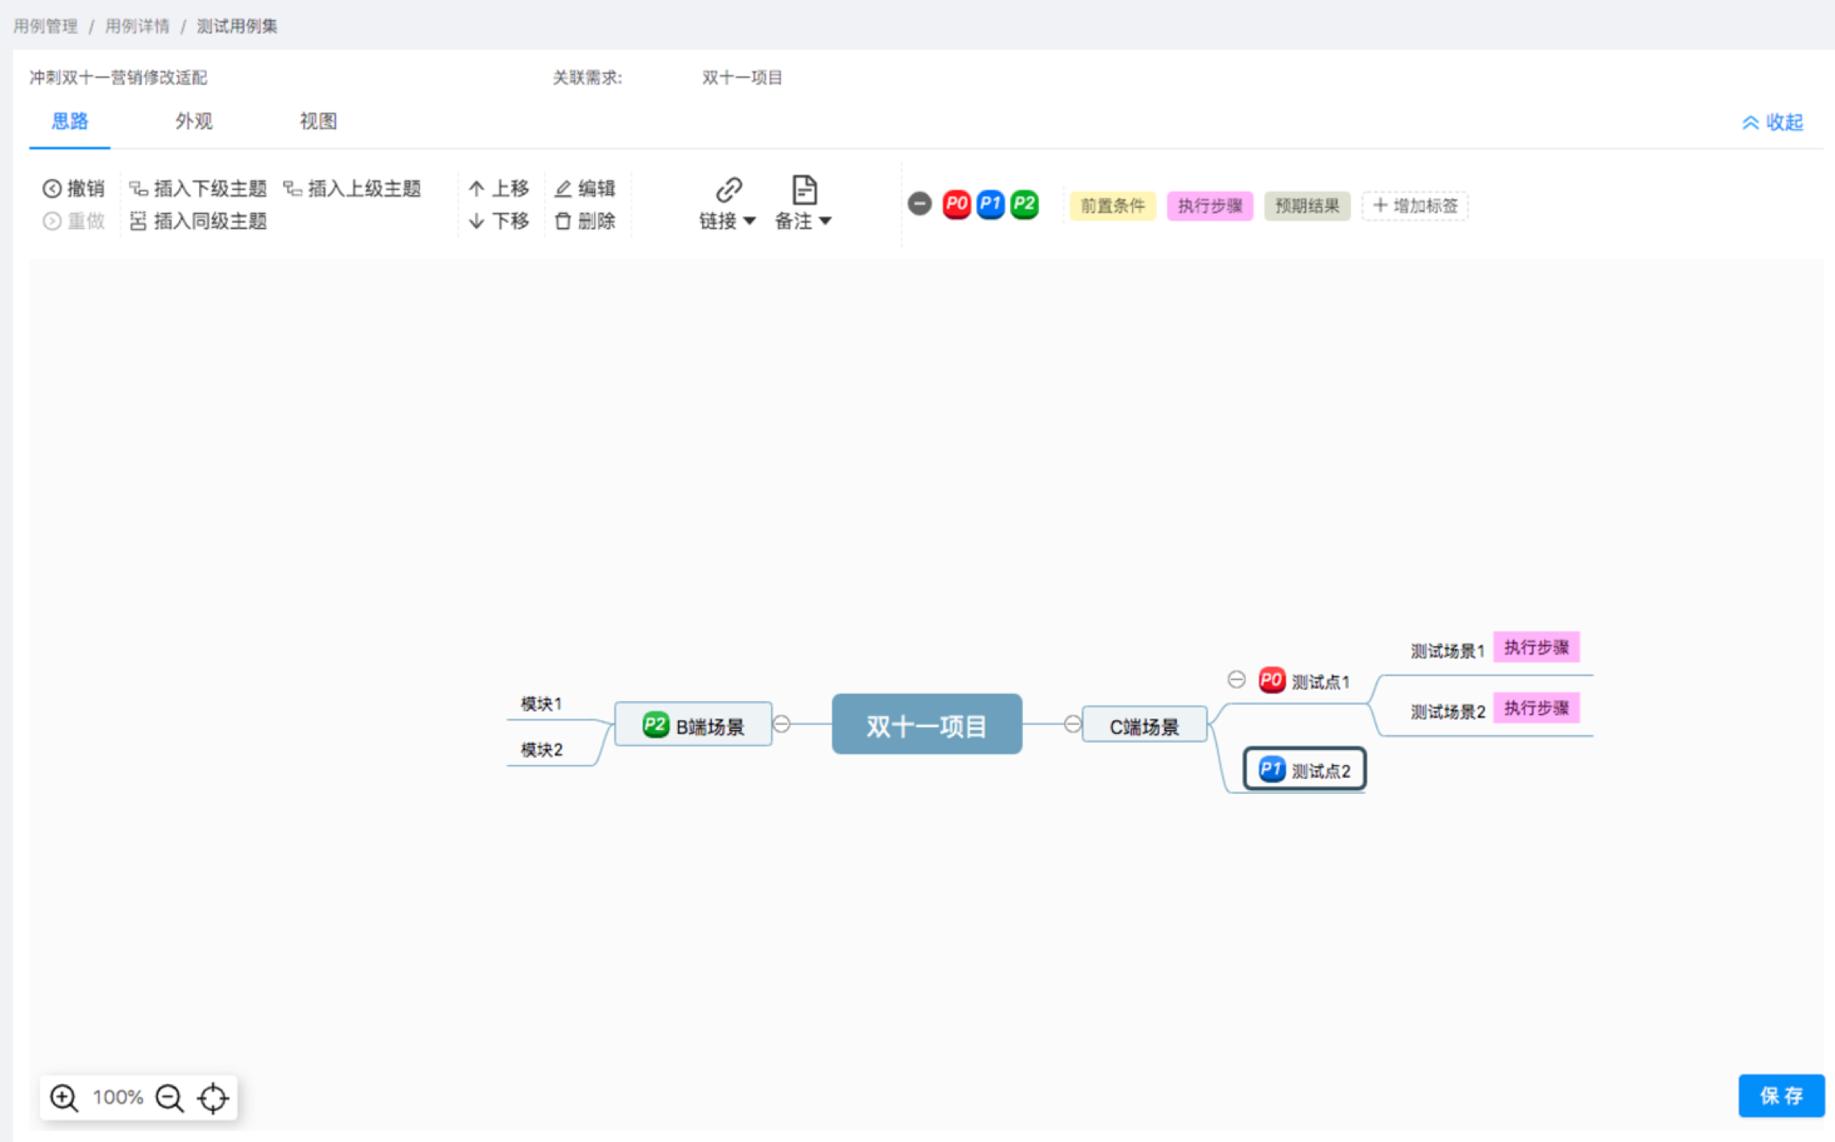Open the 链接 dropdown arrow

point(749,221)
